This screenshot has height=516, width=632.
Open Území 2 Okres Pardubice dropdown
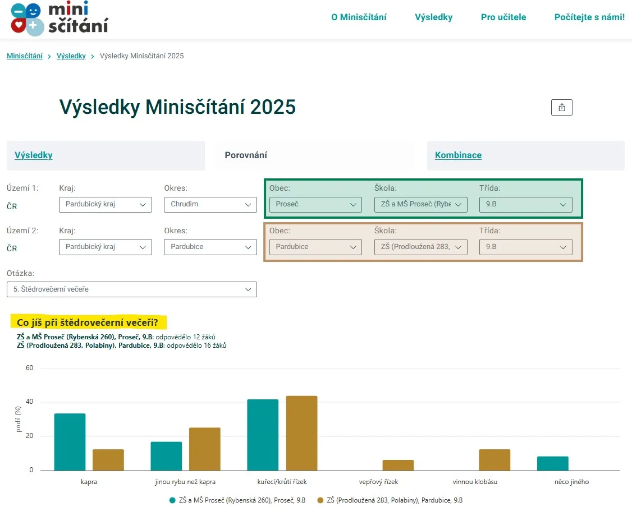click(x=210, y=247)
